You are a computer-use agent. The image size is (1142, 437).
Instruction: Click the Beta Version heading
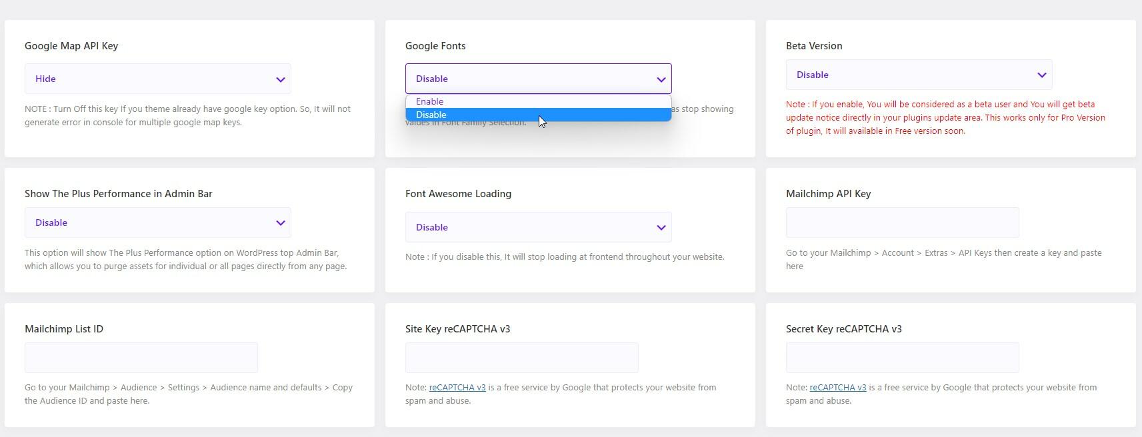pyautogui.click(x=814, y=46)
